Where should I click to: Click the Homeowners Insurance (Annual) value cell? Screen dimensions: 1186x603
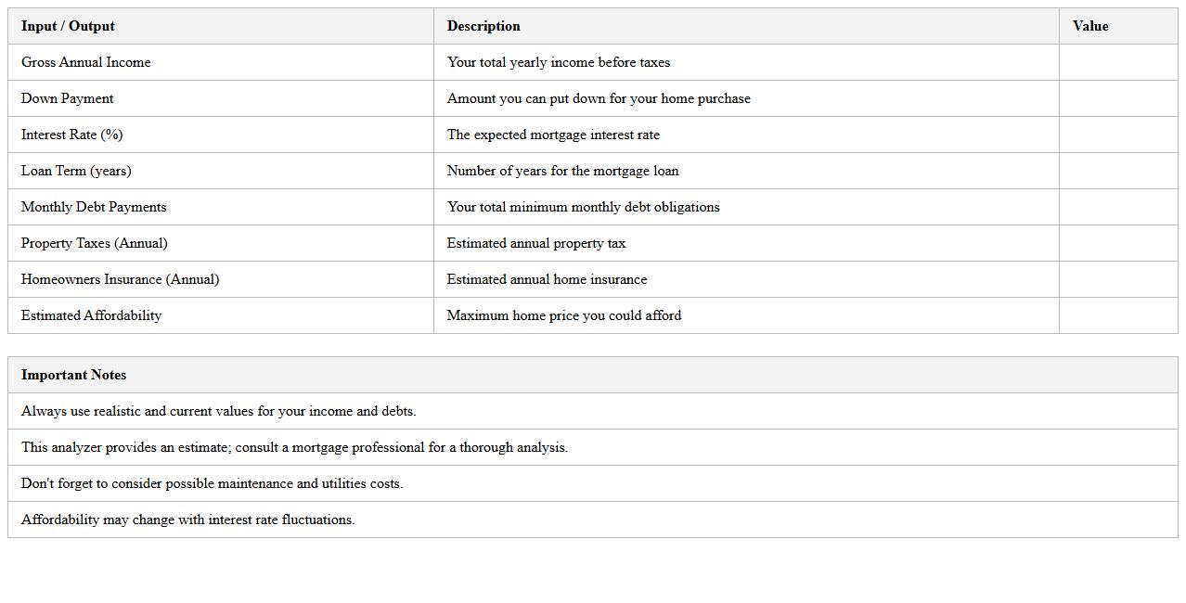pyautogui.click(x=1118, y=279)
